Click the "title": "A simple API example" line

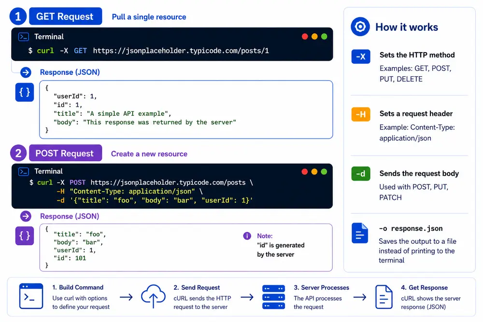(x=113, y=114)
